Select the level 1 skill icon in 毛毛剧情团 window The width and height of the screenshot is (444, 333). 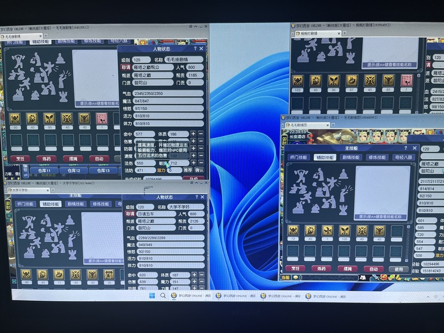pyautogui.click(x=327, y=231)
